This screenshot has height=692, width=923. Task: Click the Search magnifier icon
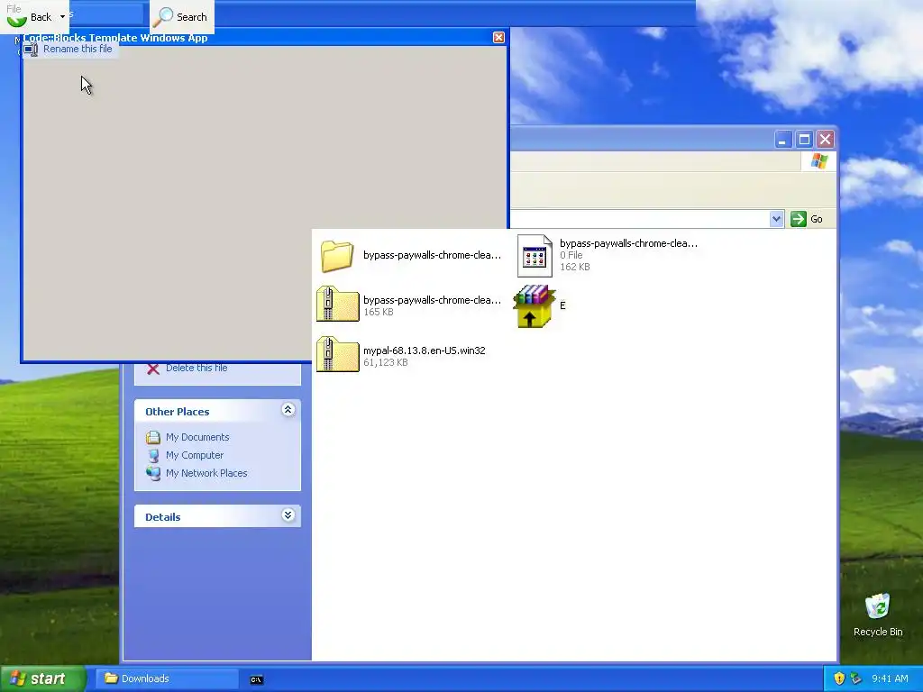pos(162,17)
